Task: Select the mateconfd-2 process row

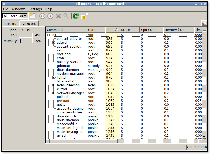Action: (x=124, y=124)
